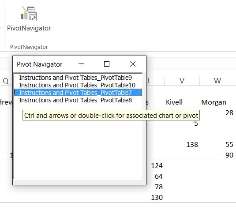
Task: Select Instructions and Pivot Tables_PivotTable10 entry
Action: (x=78, y=85)
